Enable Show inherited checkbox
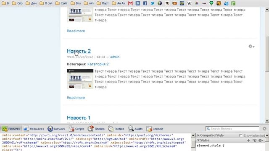Screen dimensions: 269x151 241,135
